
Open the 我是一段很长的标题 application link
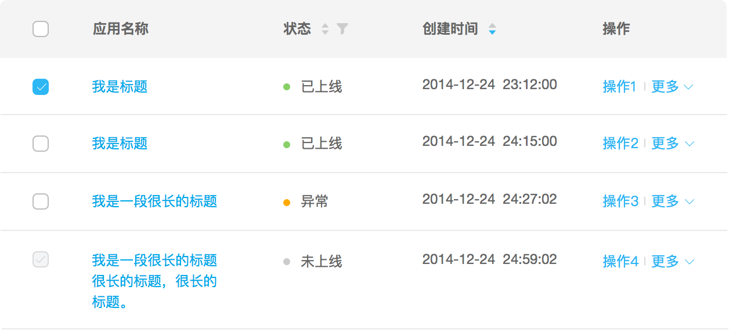[x=154, y=201]
